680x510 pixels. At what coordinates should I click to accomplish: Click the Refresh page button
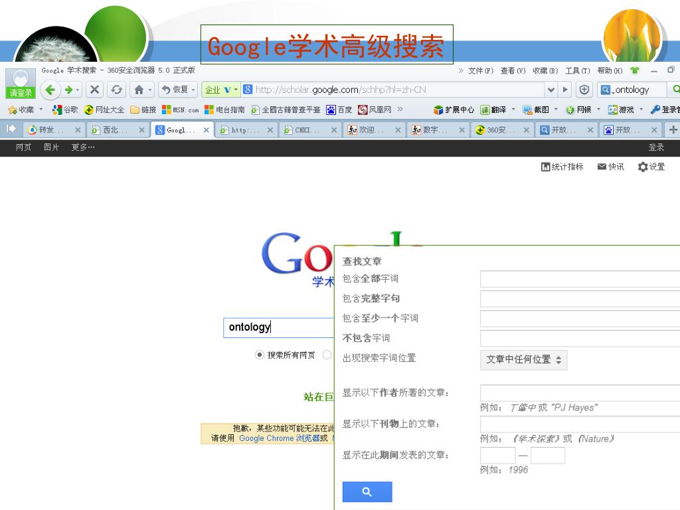(x=116, y=90)
